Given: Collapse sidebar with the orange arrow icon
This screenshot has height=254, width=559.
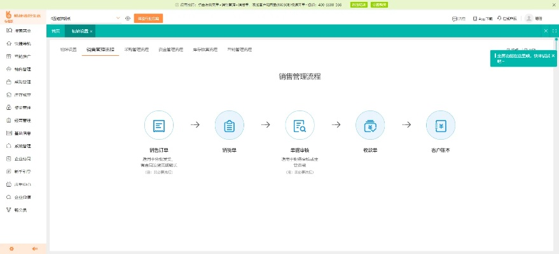Looking at the screenshot, I should [x=35, y=248].
